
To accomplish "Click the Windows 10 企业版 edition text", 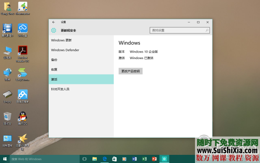I will [143, 52].
